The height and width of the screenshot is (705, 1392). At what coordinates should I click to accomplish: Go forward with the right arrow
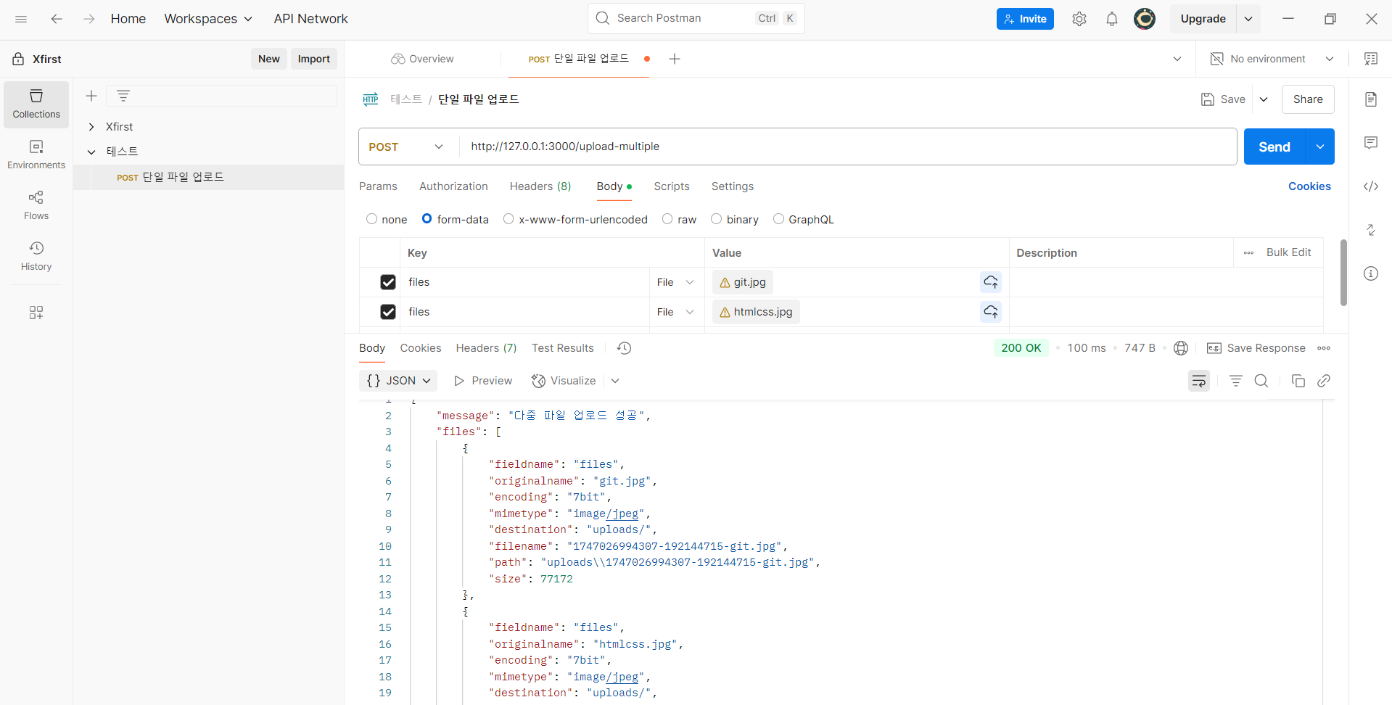88,19
